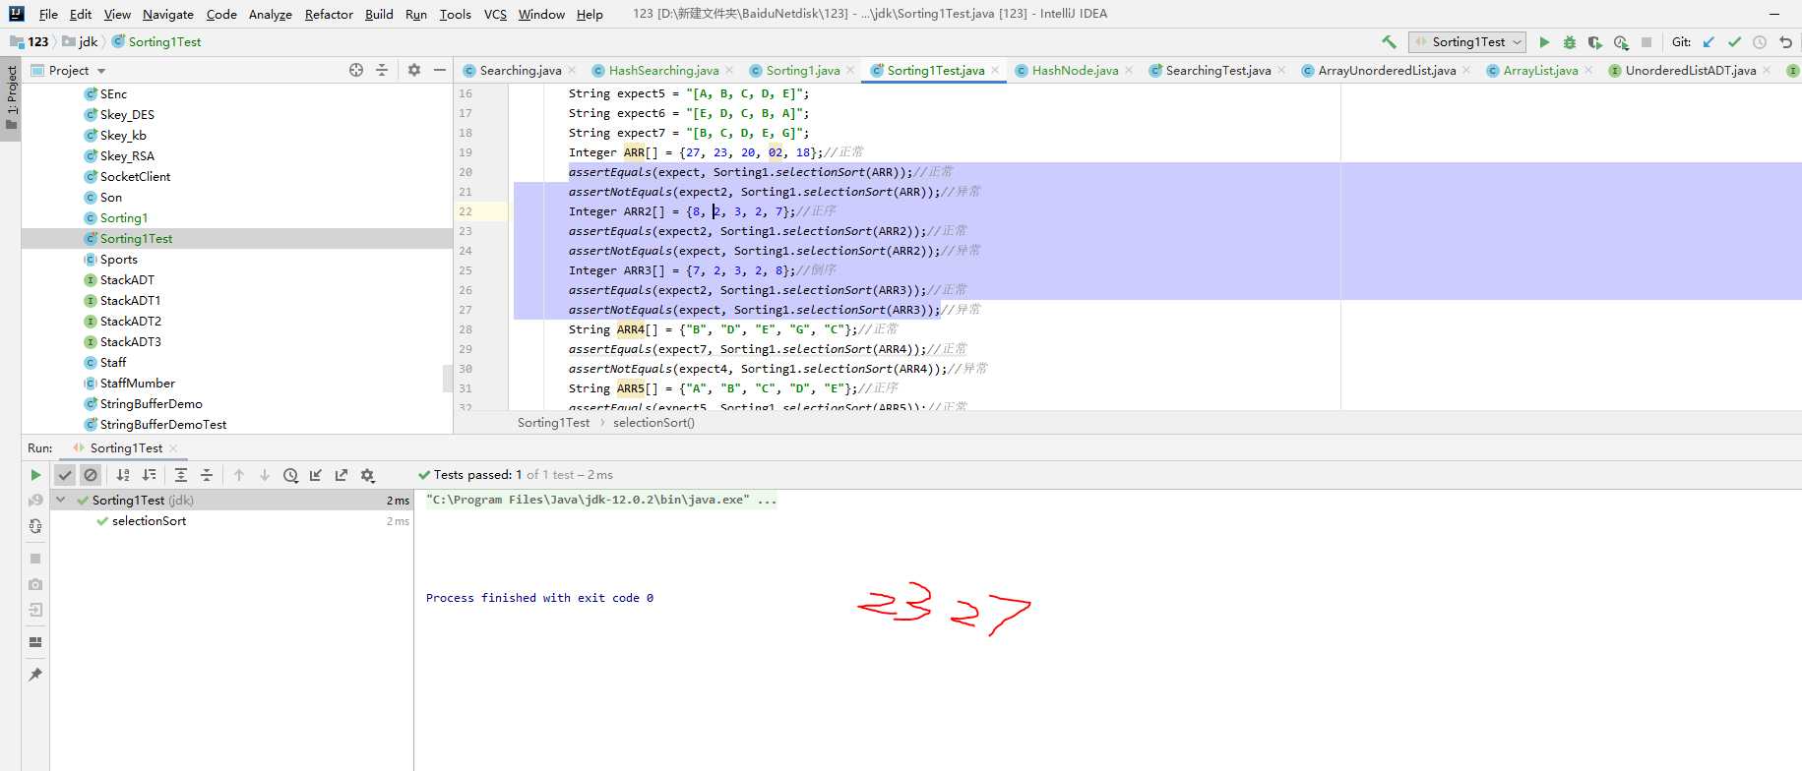Open test history clock icon
1802x771 pixels.
coord(290,475)
